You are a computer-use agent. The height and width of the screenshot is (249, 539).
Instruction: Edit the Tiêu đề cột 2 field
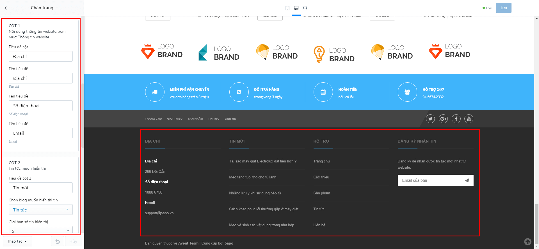tap(41, 188)
